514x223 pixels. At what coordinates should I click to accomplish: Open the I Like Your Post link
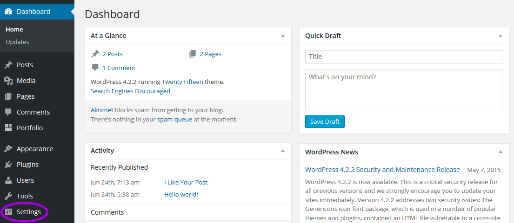186,183
